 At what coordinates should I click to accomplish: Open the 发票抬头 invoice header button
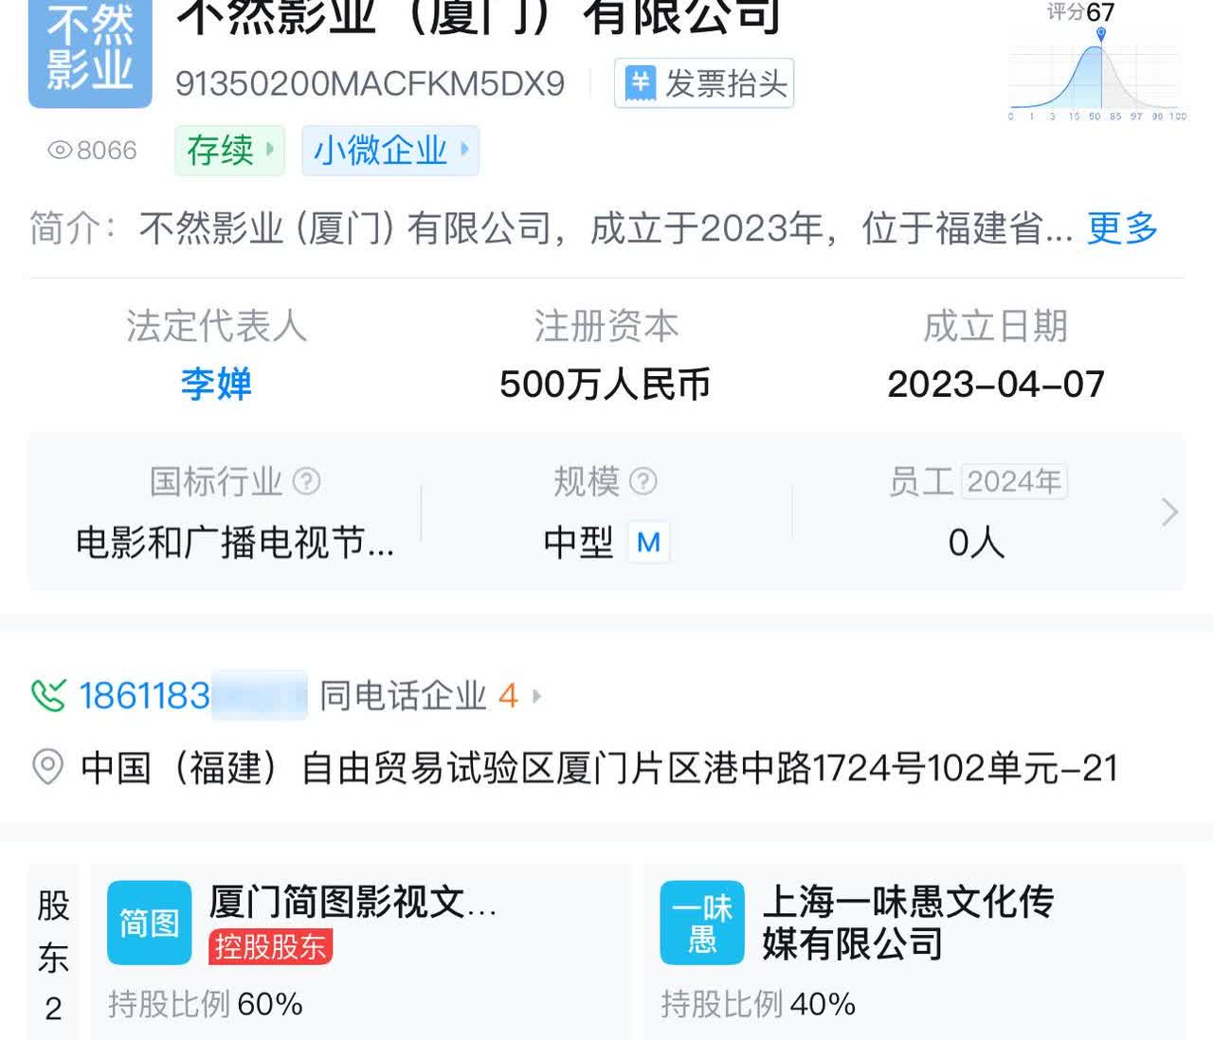pyautogui.click(x=704, y=83)
